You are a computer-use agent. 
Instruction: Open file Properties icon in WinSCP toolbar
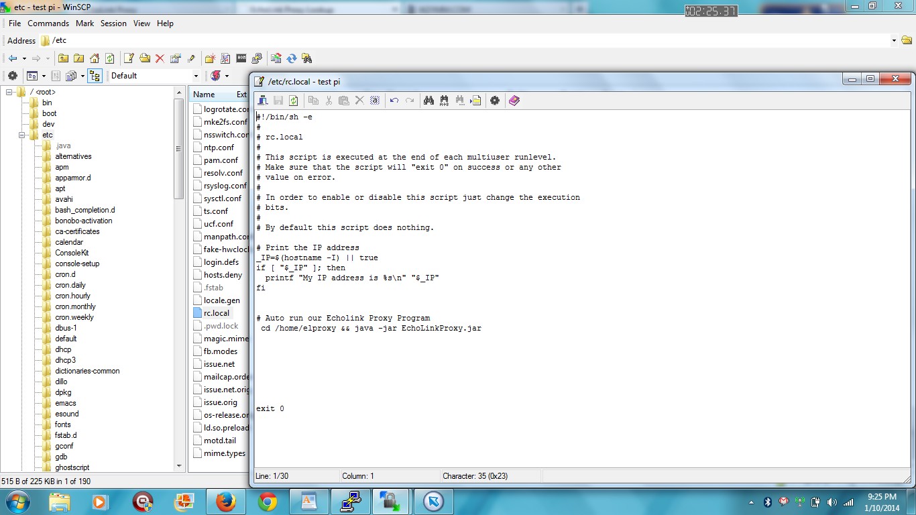[x=176, y=58]
